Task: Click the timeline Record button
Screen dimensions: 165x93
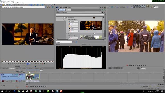Action: click(x=27, y=87)
